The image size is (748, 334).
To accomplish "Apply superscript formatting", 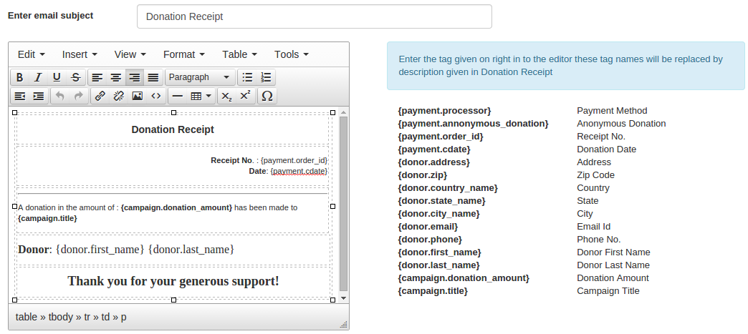I will pyautogui.click(x=245, y=96).
